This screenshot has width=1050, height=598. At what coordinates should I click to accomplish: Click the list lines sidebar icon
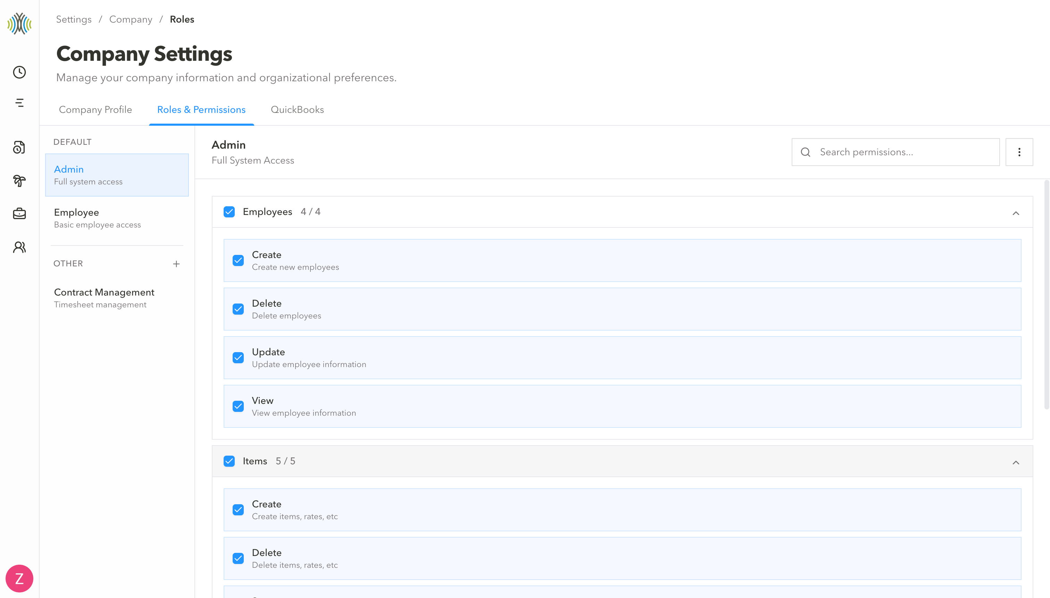click(19, 103)
